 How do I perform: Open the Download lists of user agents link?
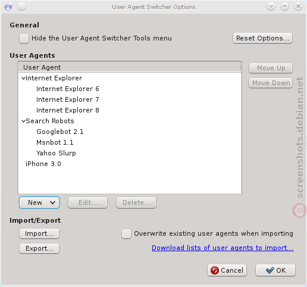[223, 248]
